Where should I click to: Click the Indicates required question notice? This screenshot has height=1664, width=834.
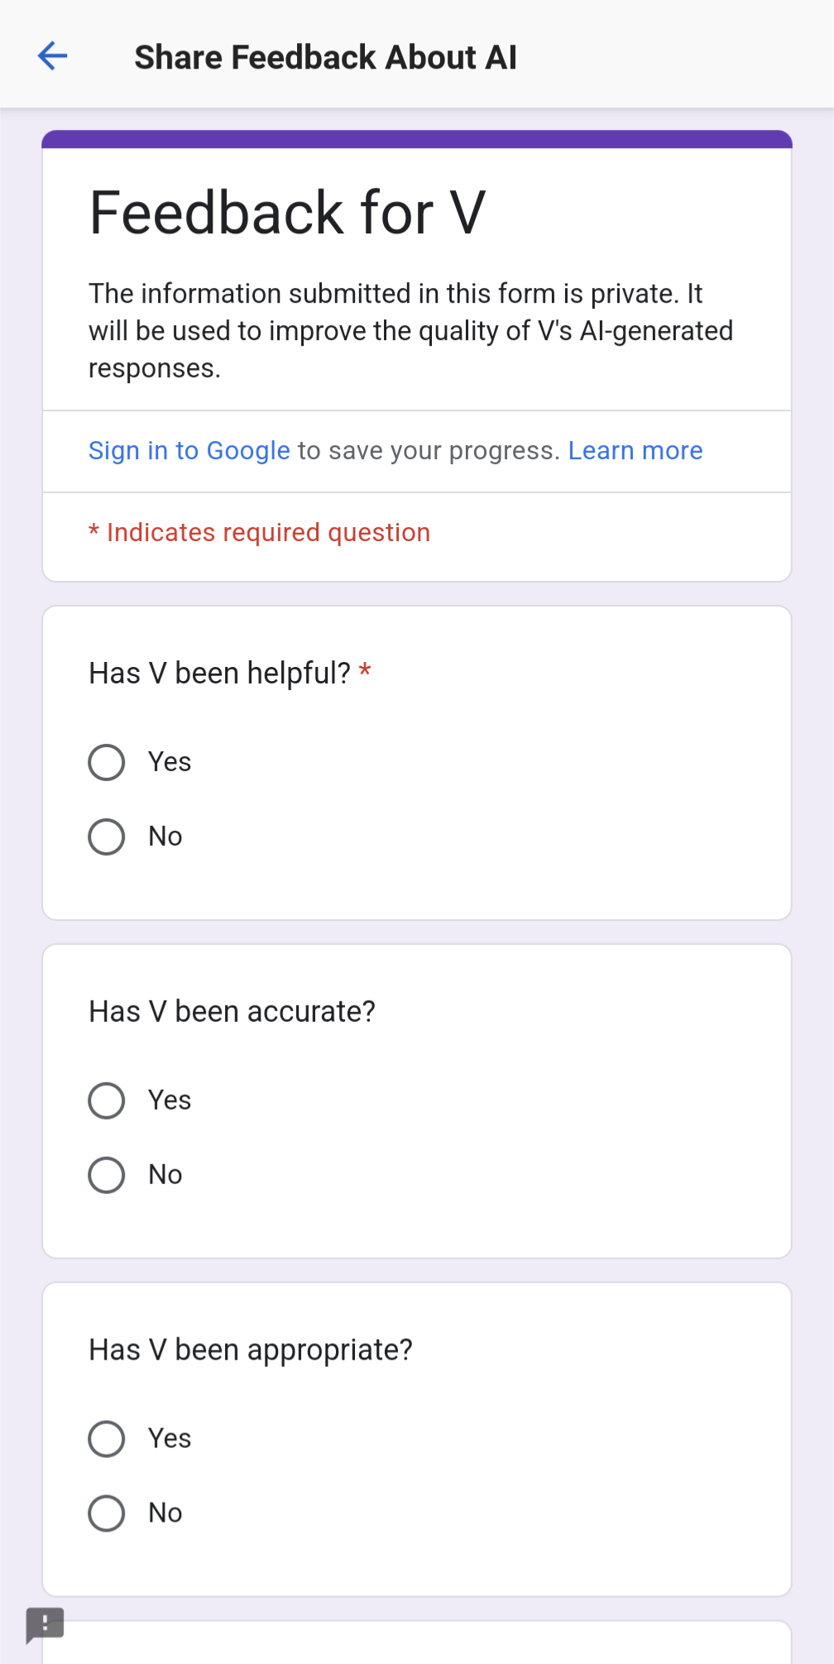(260, 533)
